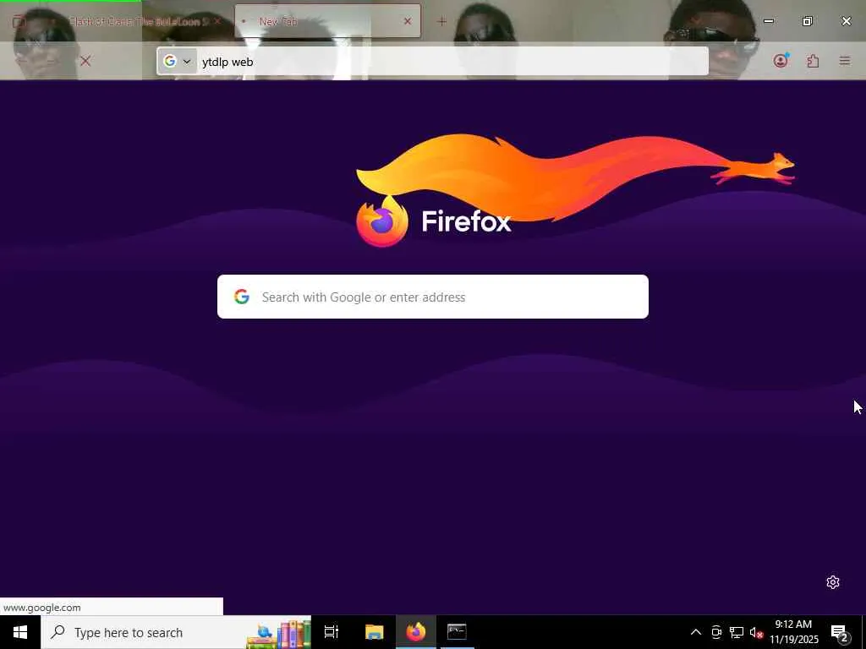The height and width of the screenshot is (649, 866).
Task: Open the Command Prompt taskbar icon
Action: [457, 632]
